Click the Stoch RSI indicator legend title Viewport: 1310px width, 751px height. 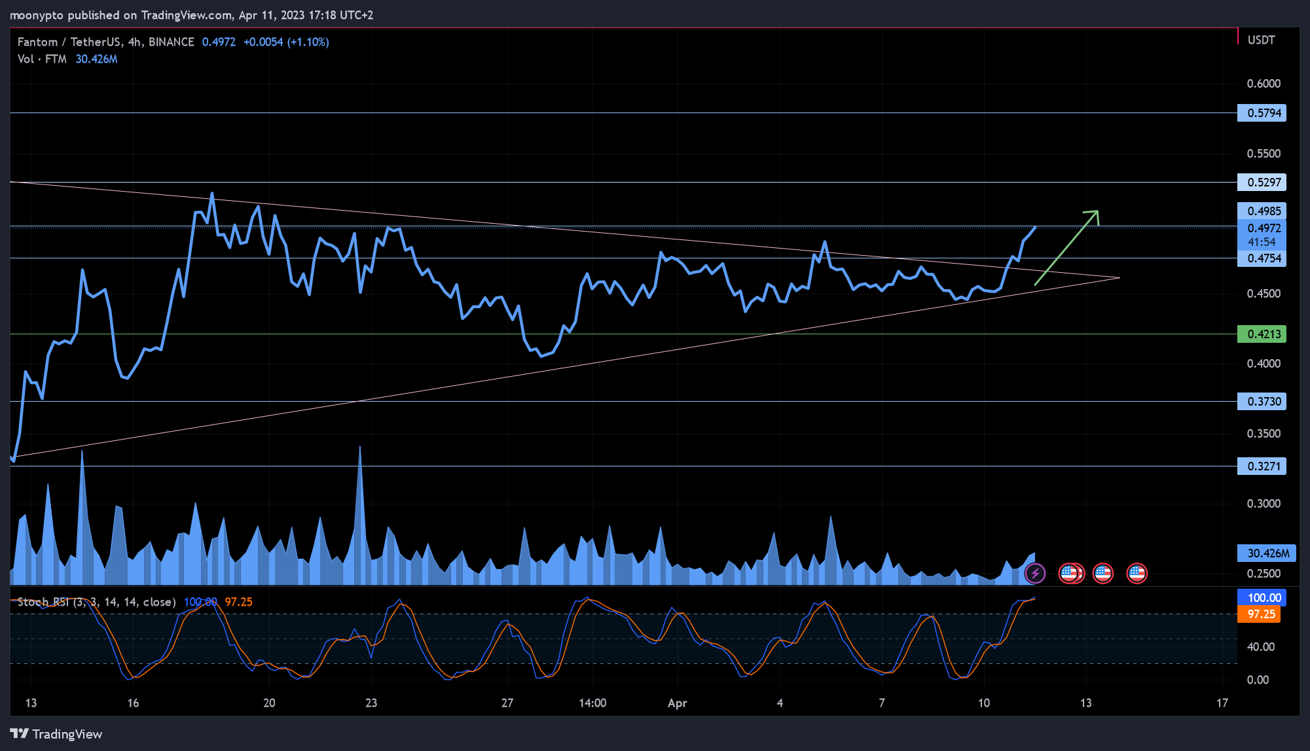(96, 602)
